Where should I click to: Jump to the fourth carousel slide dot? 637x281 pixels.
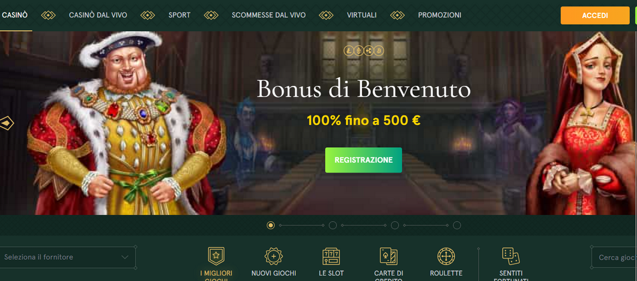tap(456, 226)
